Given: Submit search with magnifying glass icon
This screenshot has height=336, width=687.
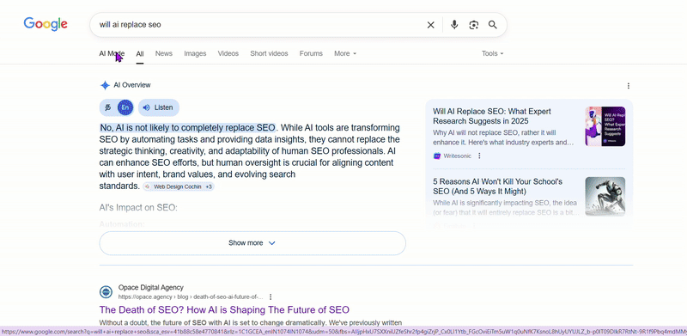Looking at the screenshot, I should pos(493,25).
